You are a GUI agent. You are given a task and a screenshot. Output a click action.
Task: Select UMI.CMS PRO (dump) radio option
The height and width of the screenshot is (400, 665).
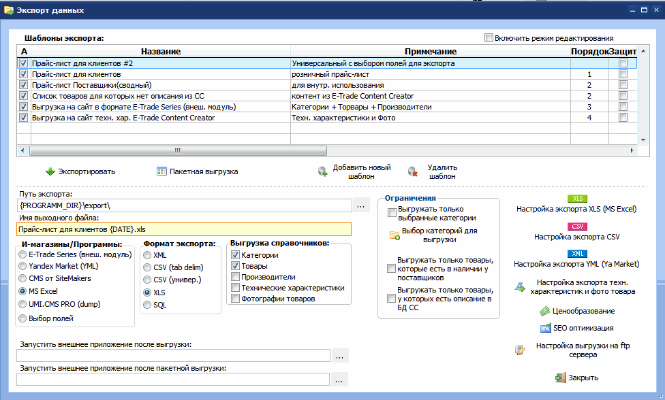pyautogui.click(x=22, y=304)
